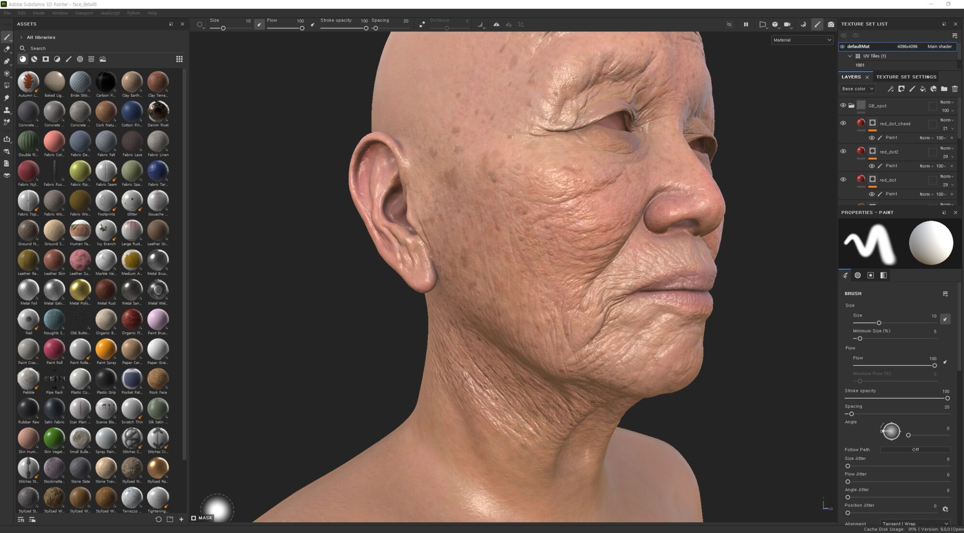Select the Material Picker eyedropper tool
Image resolution: width=964 pixels, height=533 pixels.
[x=7, y=122]
